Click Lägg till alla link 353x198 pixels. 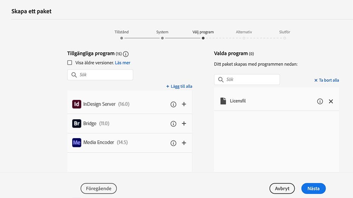(x=179, y=86)
